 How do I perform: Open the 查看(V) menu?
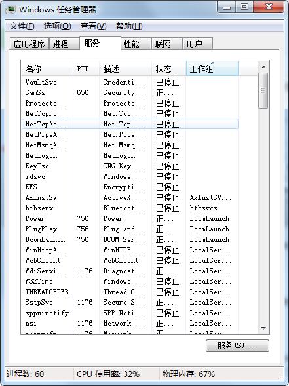93,26
